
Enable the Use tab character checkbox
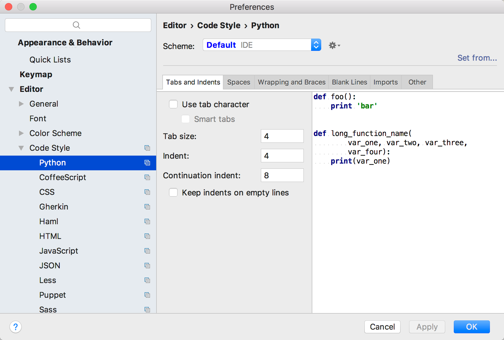point(173,104)
